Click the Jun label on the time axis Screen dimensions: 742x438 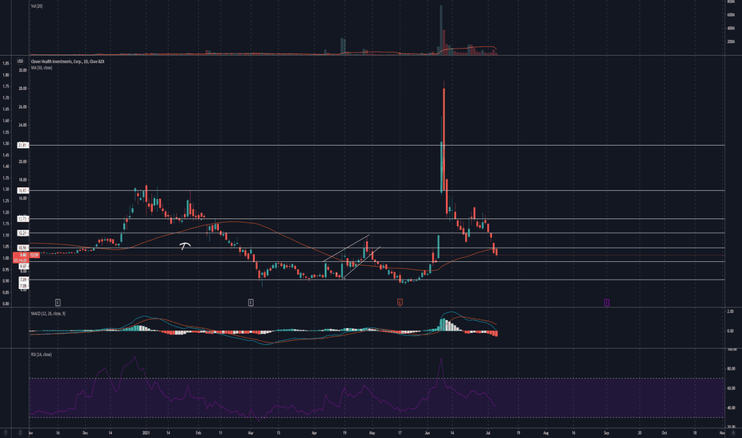click(428, 432)
